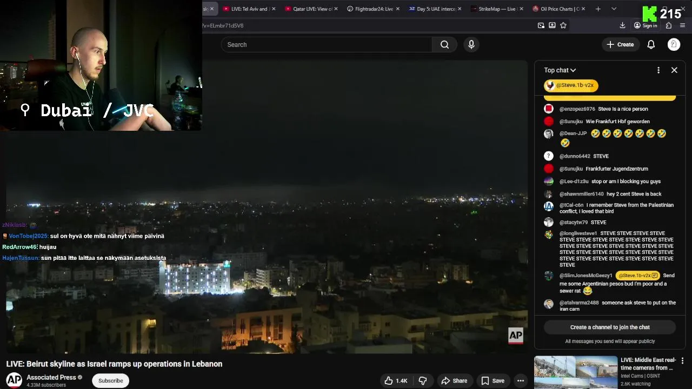Dislike the video with thumbs-down
This screenshot has width=692, height=389.
(x=423, y=381)
